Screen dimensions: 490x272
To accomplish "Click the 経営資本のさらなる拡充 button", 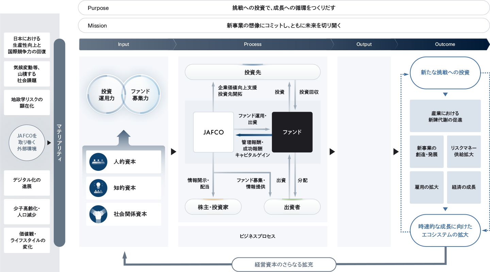I will coord(284,264).
